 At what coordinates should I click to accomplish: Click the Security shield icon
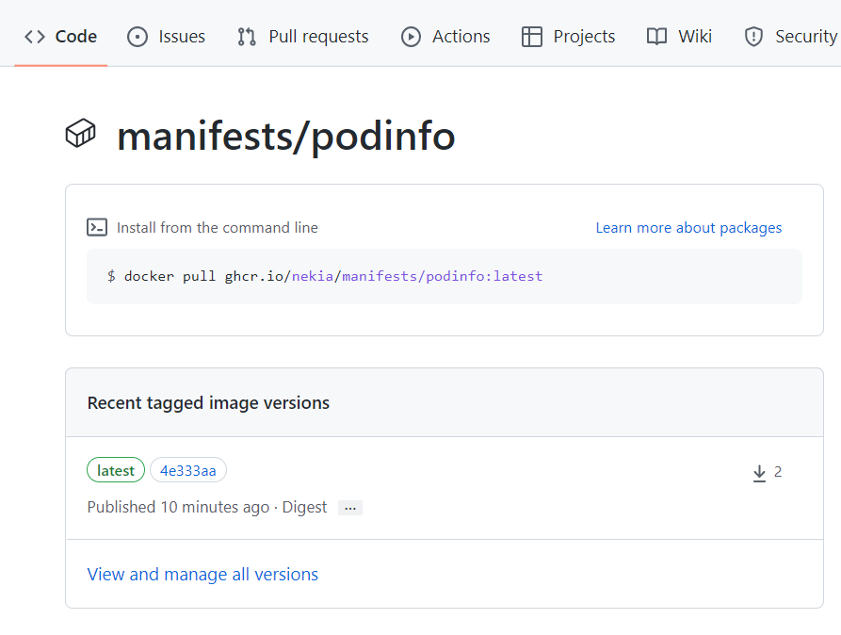click(753, 37)
